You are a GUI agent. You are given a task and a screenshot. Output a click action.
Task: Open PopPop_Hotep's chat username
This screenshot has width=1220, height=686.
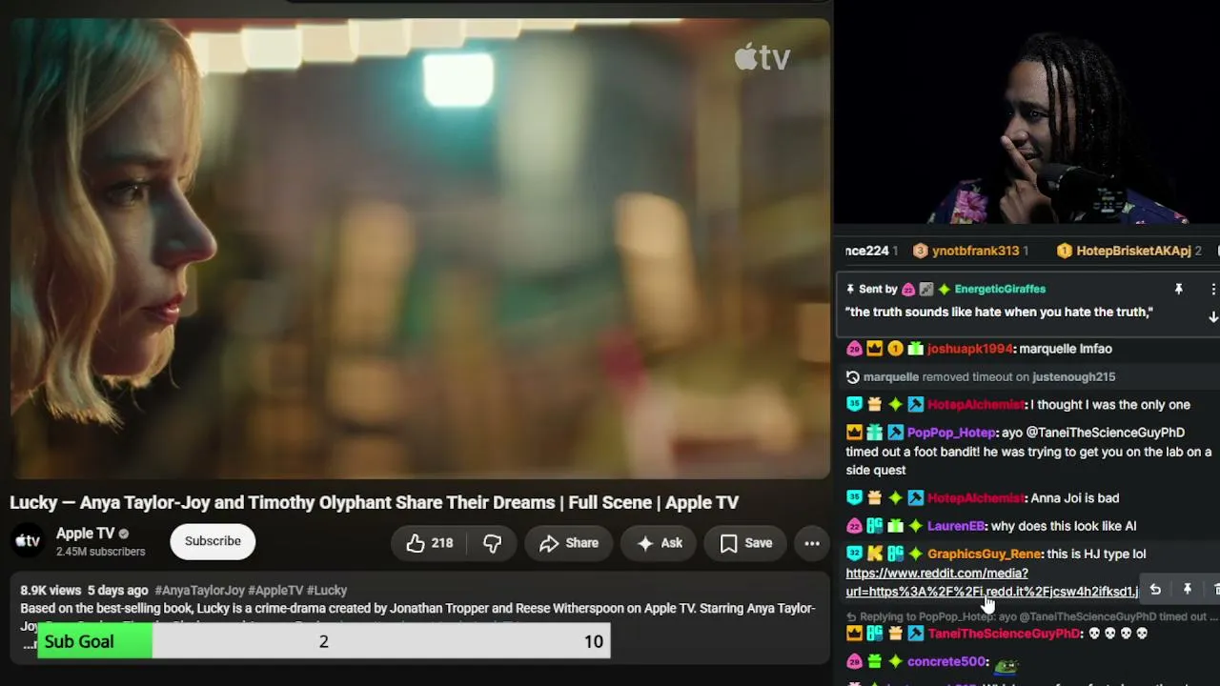point(951,433)
